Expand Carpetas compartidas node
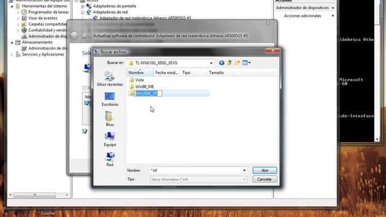Screen dimensions: 386x217 pos(18,24)
